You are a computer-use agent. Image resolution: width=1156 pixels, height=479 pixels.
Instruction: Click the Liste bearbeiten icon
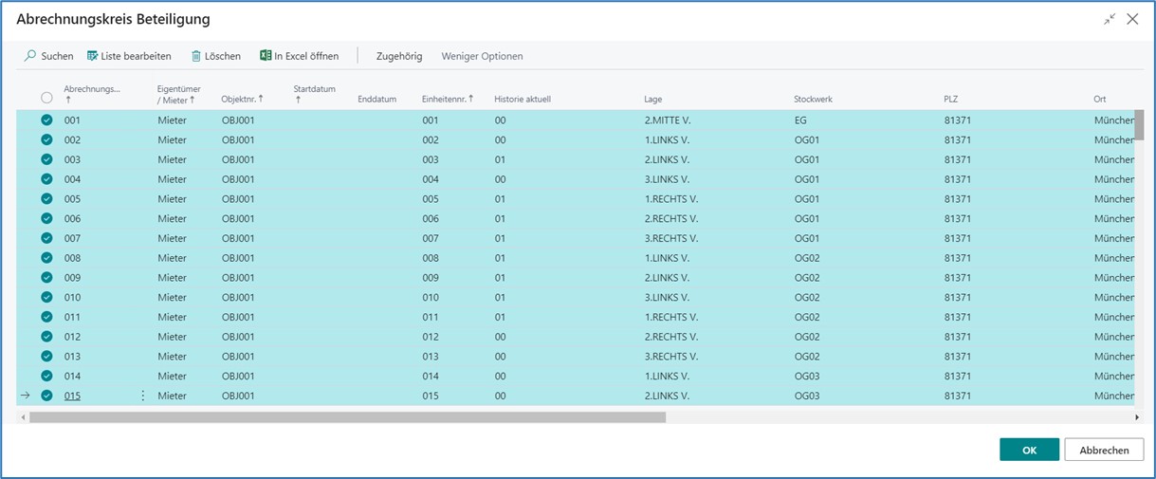pos(93,56)
